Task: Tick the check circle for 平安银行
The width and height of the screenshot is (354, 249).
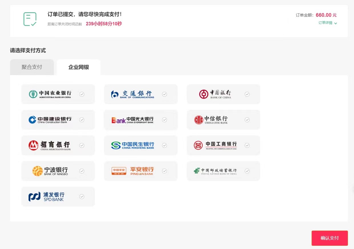Action: tap(164, 171)
